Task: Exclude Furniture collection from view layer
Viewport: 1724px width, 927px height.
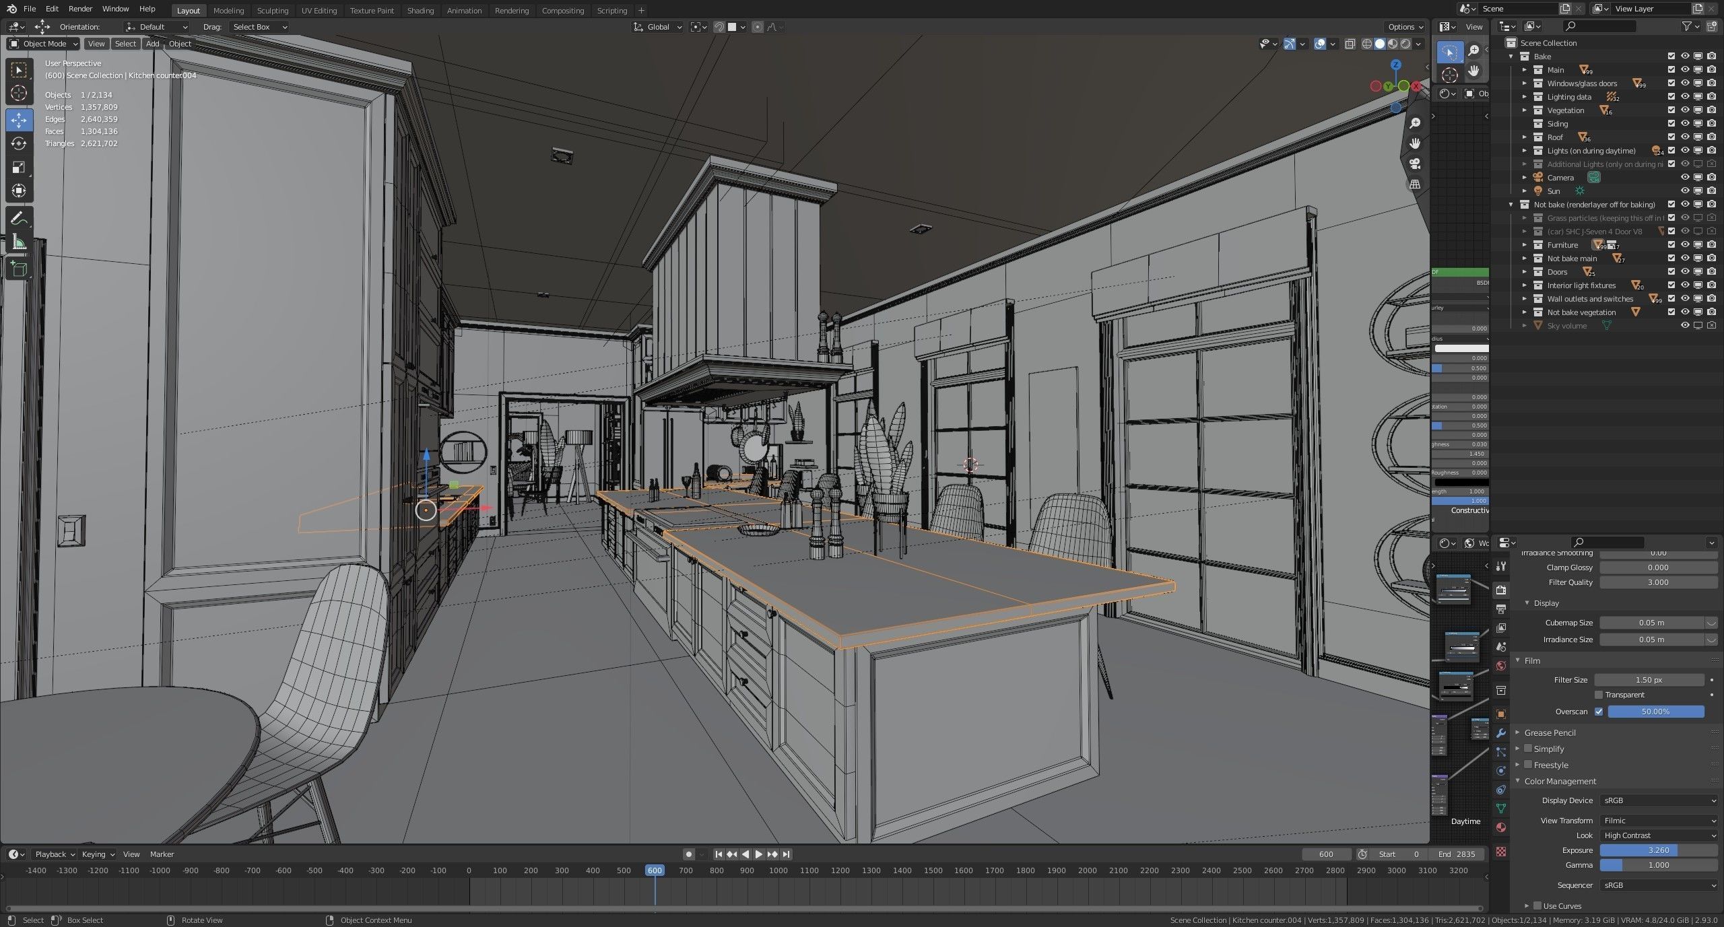Action: tap(1671, 245)
